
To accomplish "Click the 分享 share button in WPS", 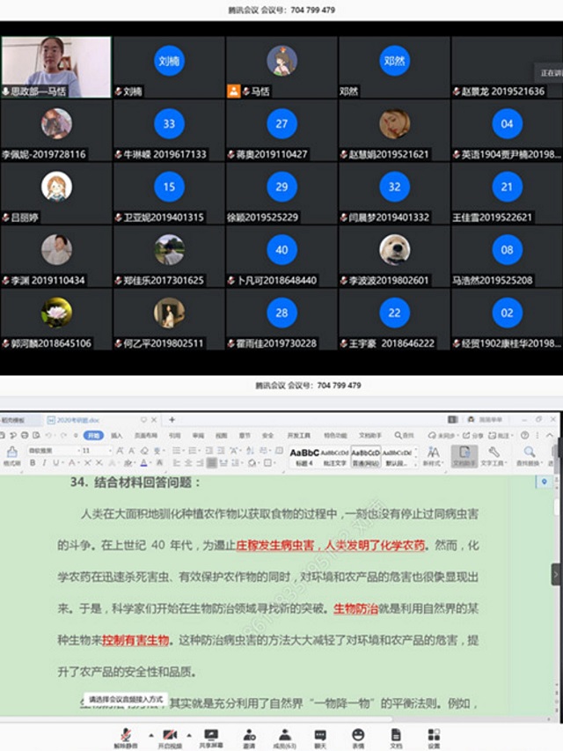I will [472, 436].
